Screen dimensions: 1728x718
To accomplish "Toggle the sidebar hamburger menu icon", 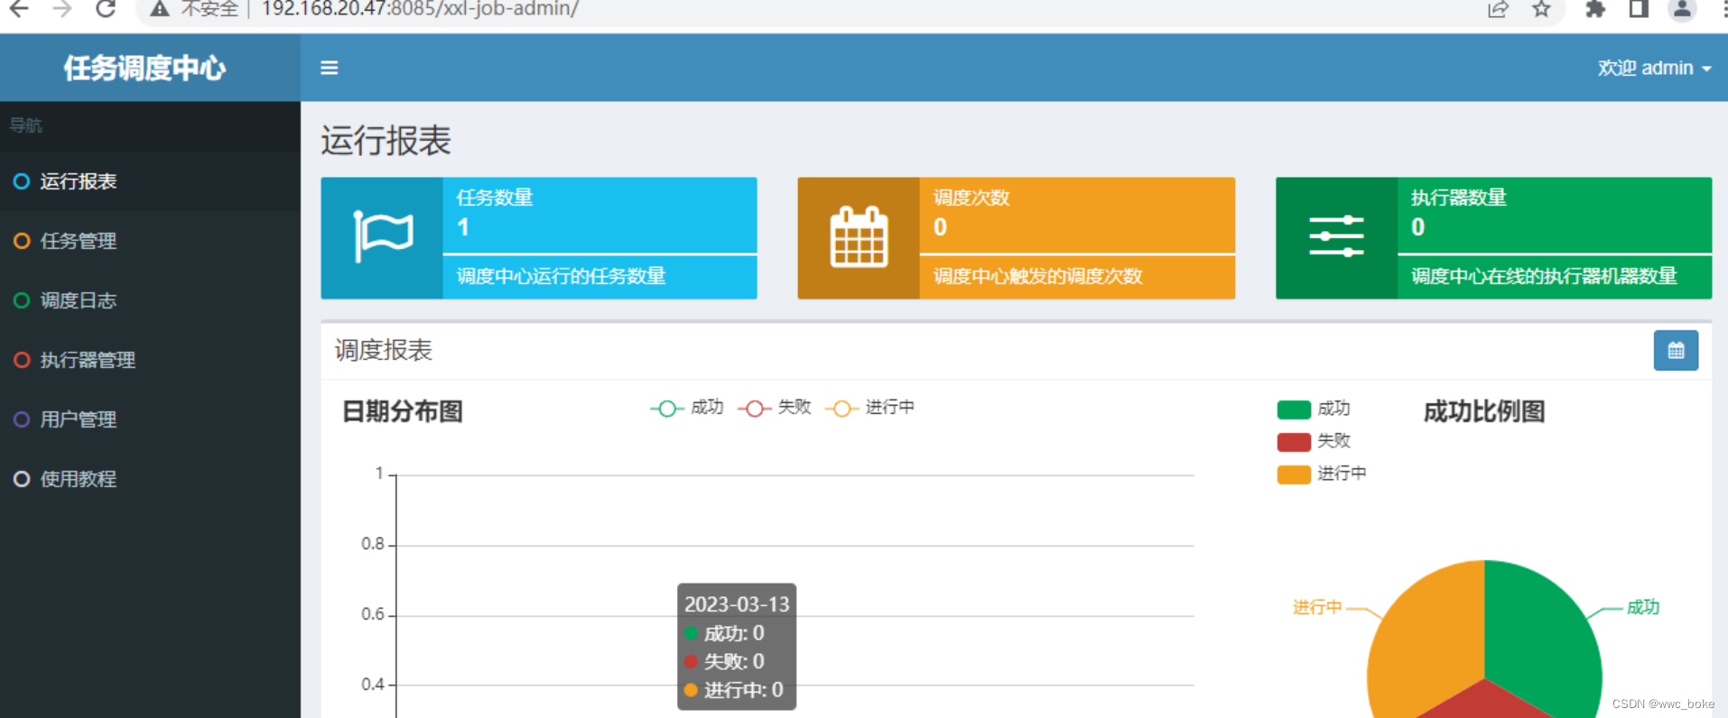I will tap(330, 68).
